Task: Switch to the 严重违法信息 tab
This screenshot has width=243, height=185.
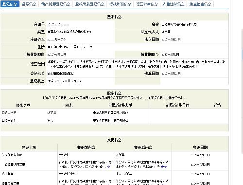Action: pos(174,4)
